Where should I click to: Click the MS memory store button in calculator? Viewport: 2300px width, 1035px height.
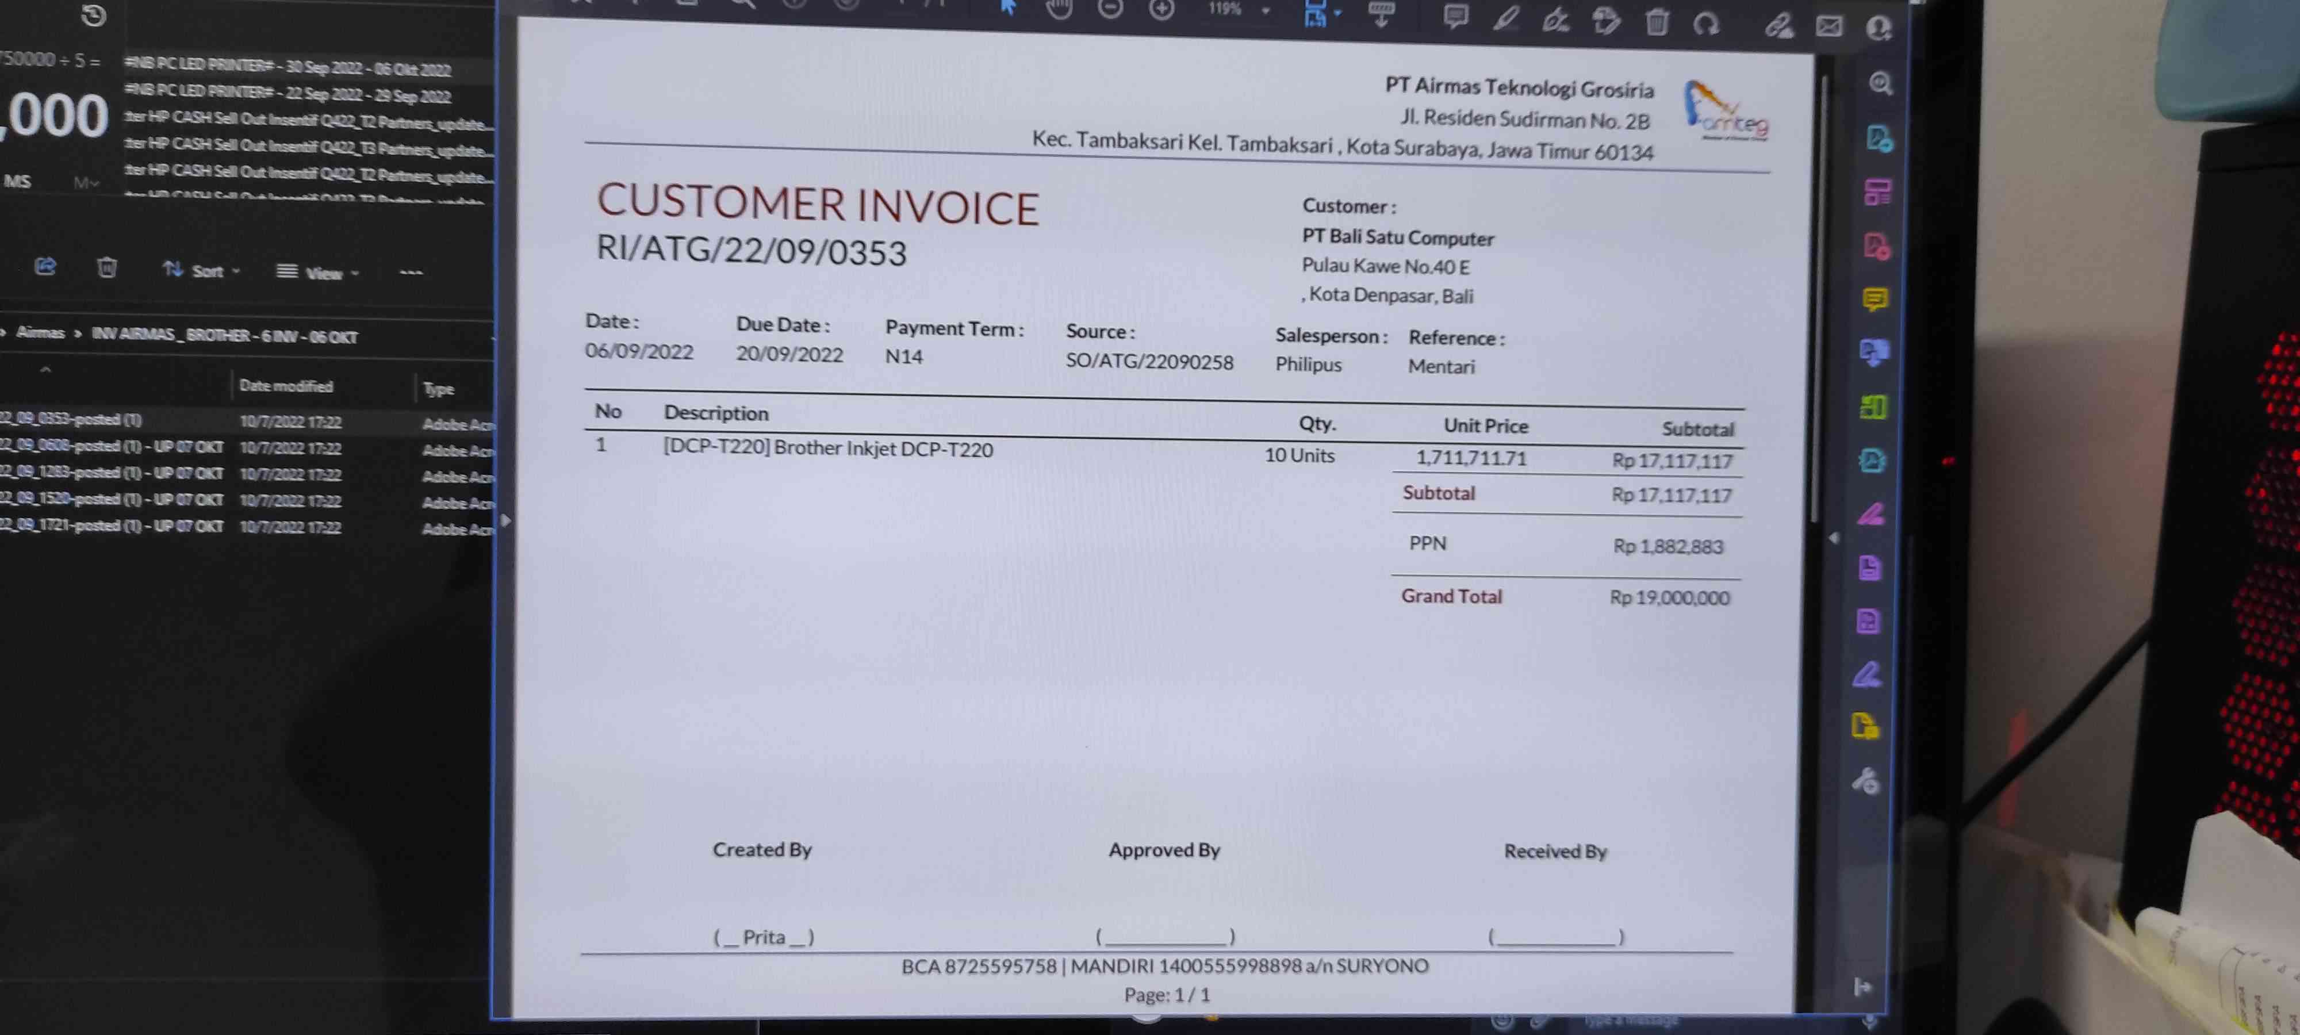(17, 182)
